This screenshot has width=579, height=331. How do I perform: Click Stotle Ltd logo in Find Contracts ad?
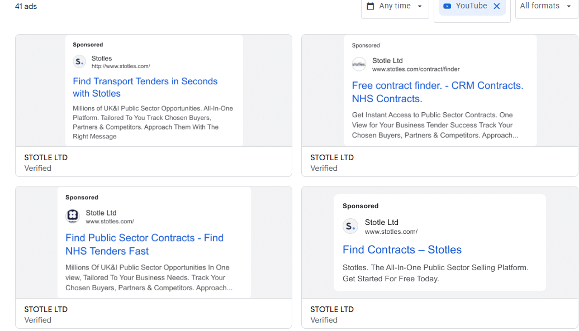tap(350, 226)
